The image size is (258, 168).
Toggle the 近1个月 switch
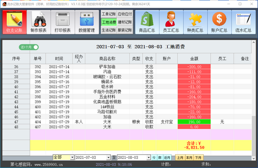coord(29,47)
